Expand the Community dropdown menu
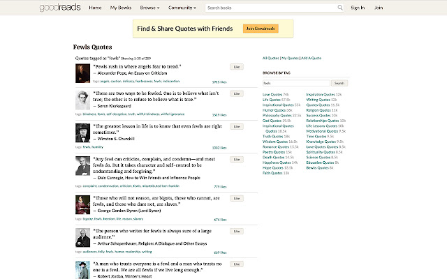 pyautogui.click(x=182, y=8)
